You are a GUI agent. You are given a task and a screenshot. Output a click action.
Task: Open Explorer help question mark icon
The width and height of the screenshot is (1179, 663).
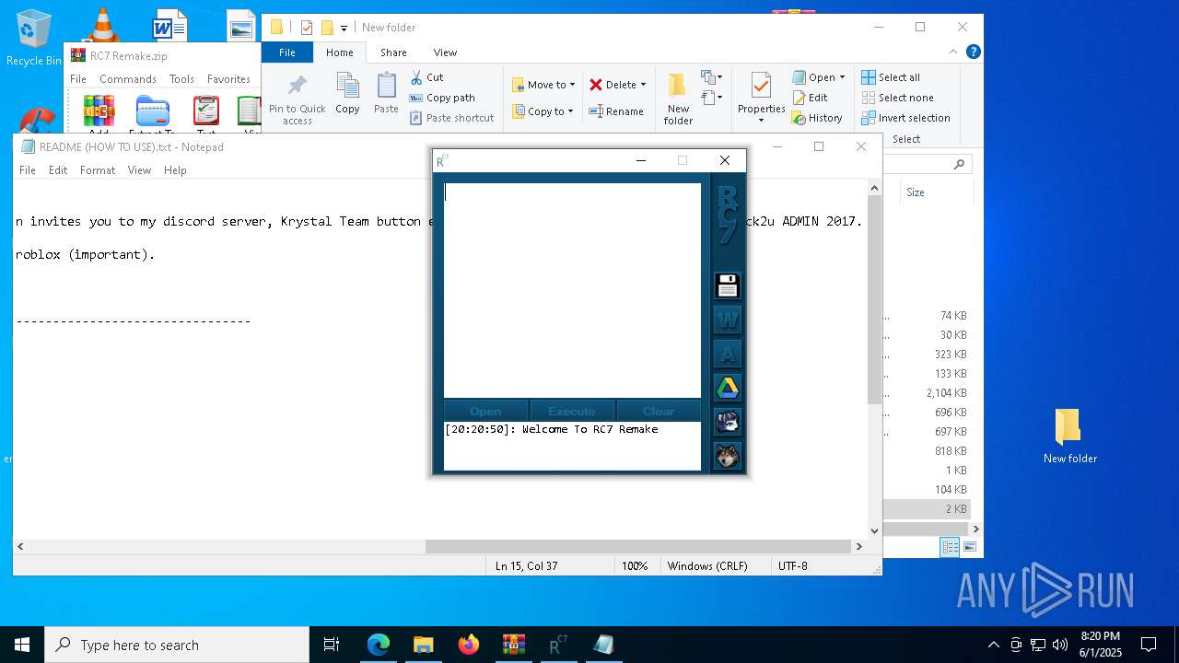[x=973, y=52]
